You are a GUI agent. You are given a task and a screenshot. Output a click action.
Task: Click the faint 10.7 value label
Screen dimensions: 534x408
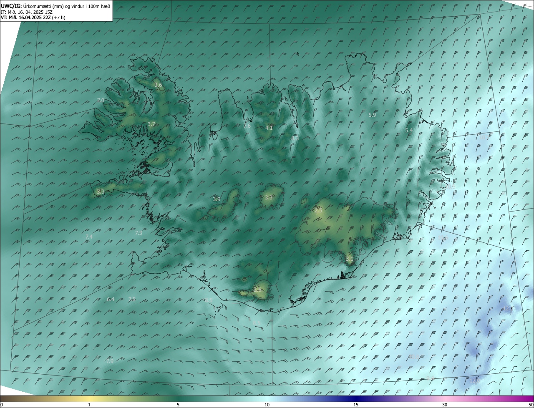484,137
